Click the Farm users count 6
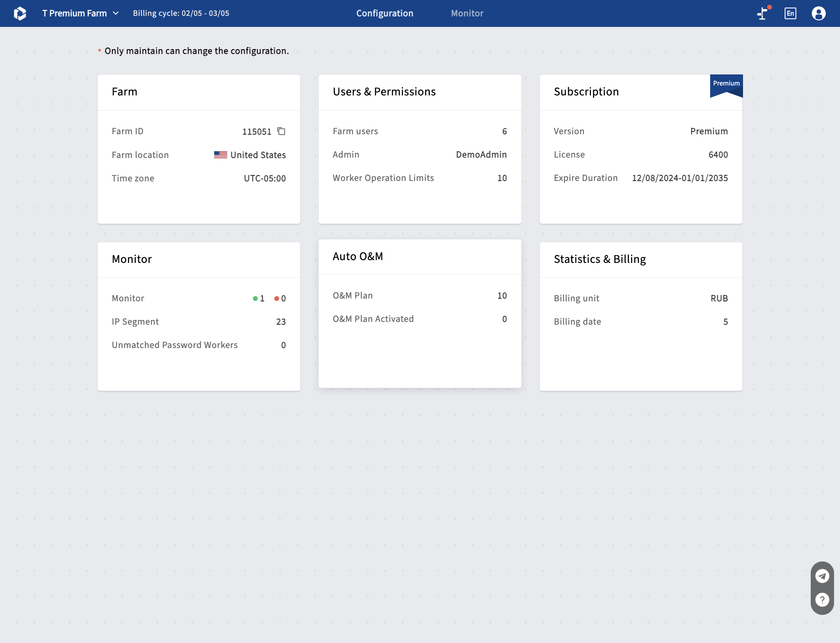 pos(504,131)
